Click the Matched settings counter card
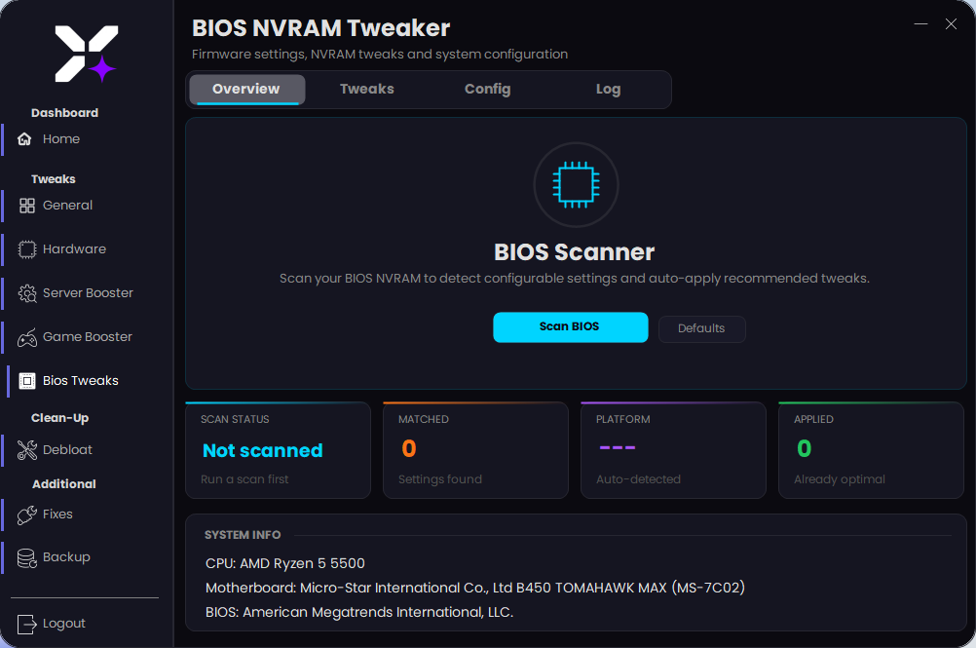 click(475, 450)
